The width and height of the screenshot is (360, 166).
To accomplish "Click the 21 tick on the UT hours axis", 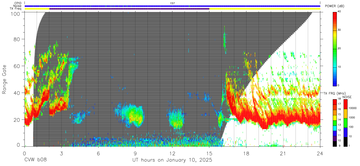I will (x=283, y=153).
